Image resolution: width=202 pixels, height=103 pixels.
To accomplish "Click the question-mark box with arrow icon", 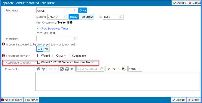I will 67,69.
